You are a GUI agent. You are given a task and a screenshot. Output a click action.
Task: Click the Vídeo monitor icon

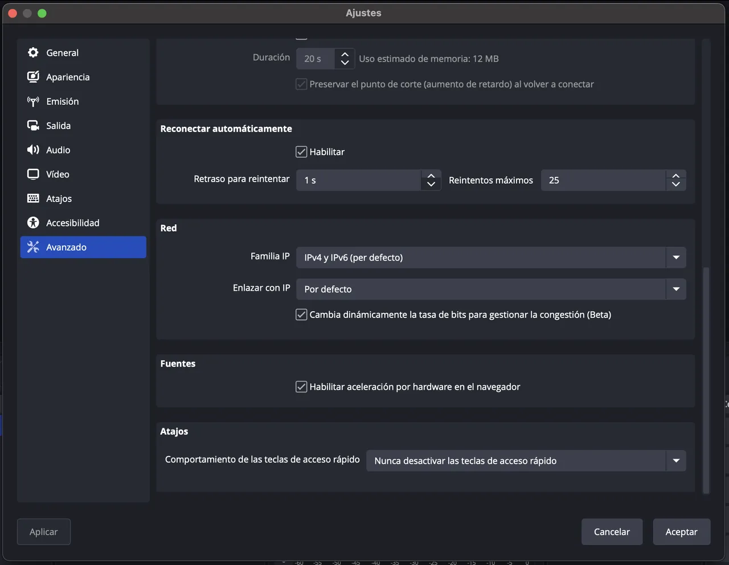(33, 174)
